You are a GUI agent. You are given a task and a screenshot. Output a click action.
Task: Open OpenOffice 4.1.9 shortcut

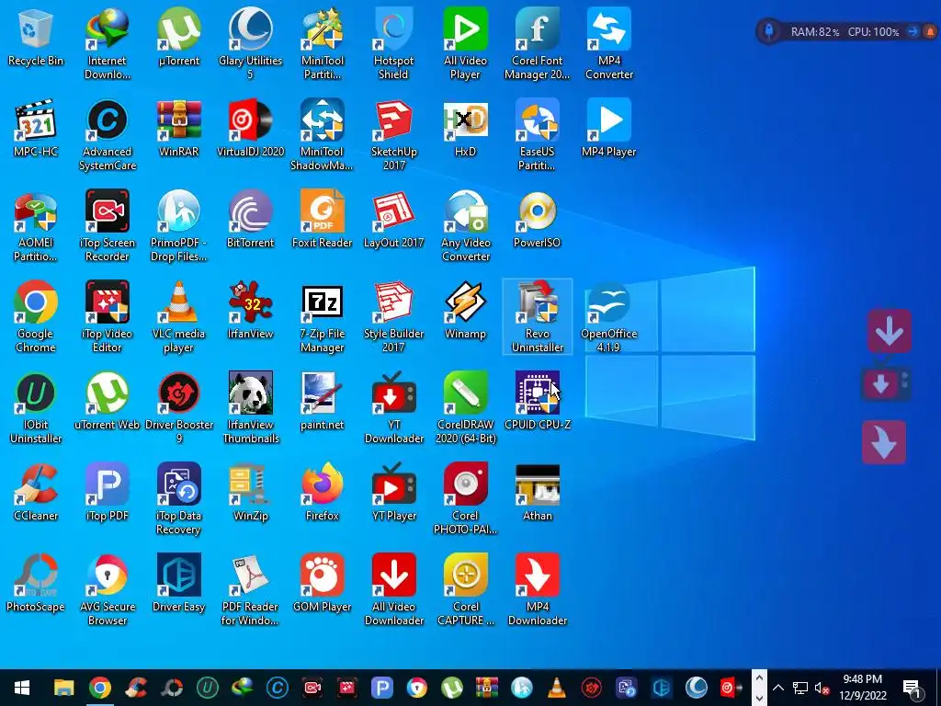tap(609, 317)
